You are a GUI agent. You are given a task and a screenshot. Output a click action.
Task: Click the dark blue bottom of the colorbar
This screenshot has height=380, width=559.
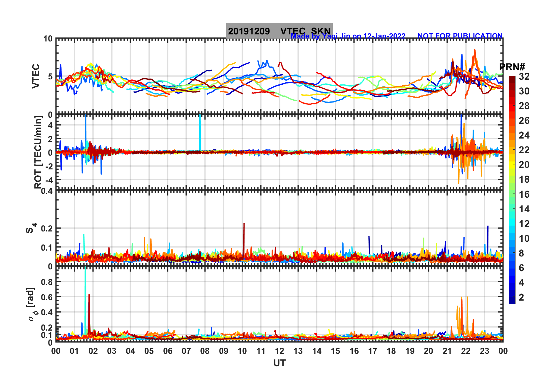[x=512, y=301]
